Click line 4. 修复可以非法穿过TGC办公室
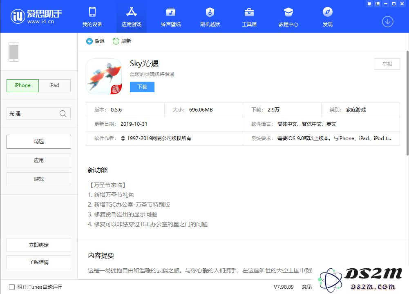Image resolution: width=409 pixels, height=294 pixels. (148, 224)
